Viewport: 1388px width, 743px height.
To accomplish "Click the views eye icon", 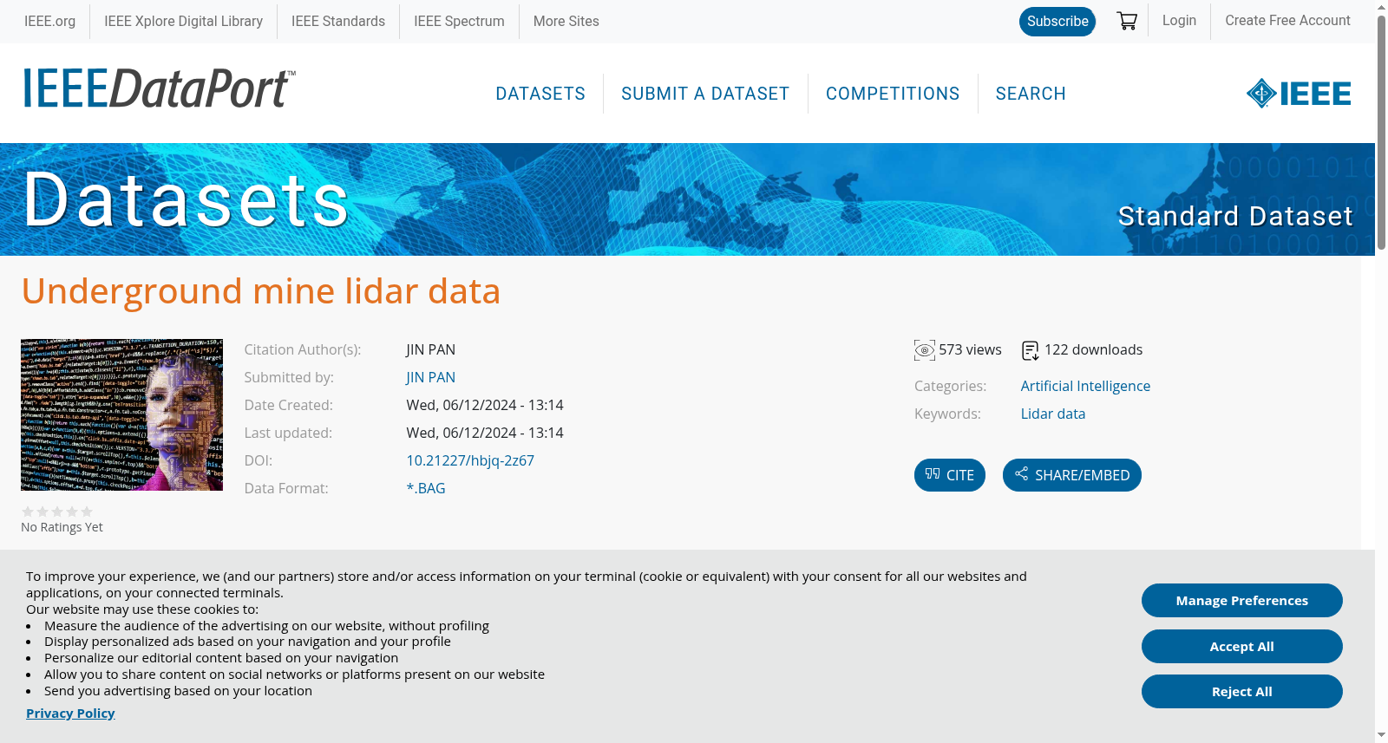I will pos(925,350).
